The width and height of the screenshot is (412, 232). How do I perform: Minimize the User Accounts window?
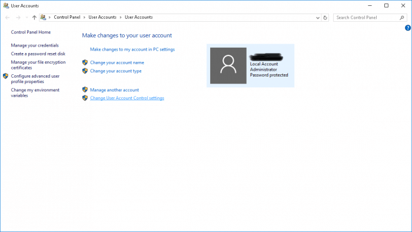click(x=370, y=5)
